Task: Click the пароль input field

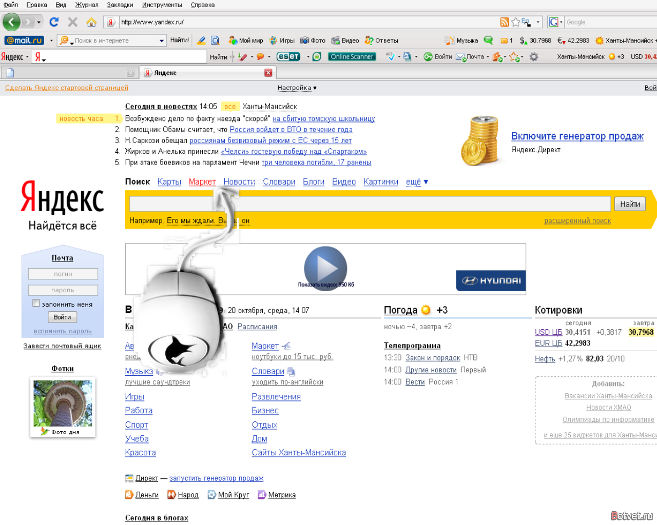Action: (63, 290)
